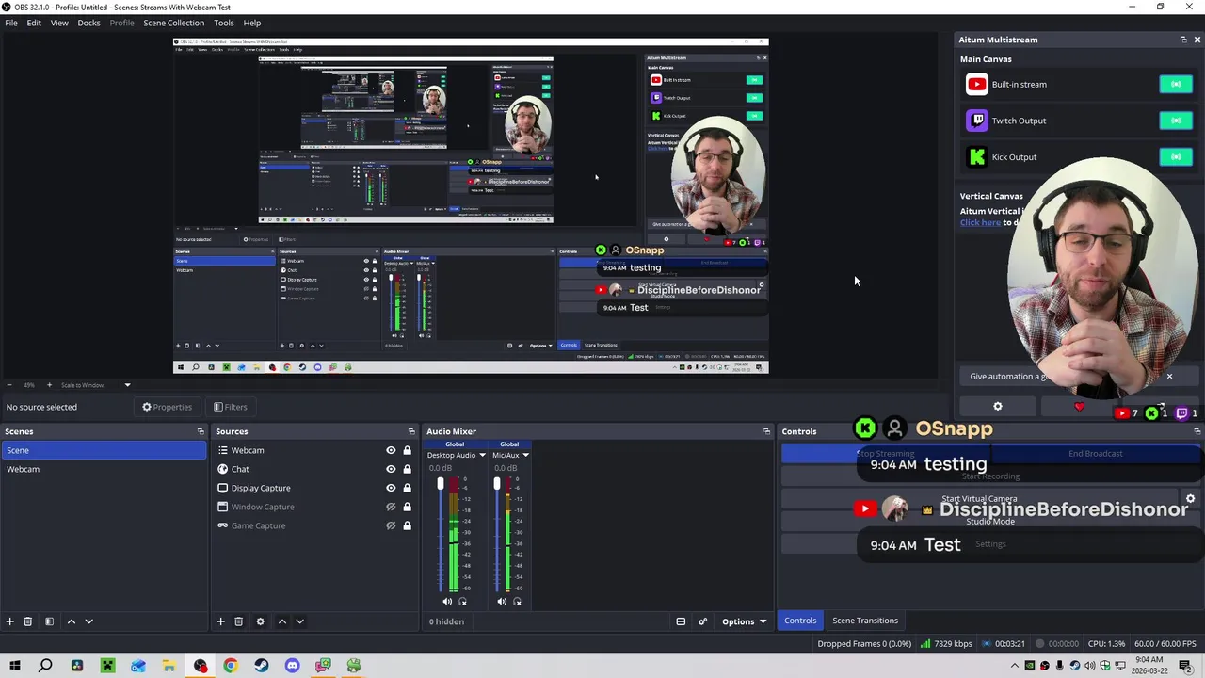Image resolution: width=1205 pixels, height=678 pixels.
Task: Mute Desktop Audio speaker icon
Action: 447,602
